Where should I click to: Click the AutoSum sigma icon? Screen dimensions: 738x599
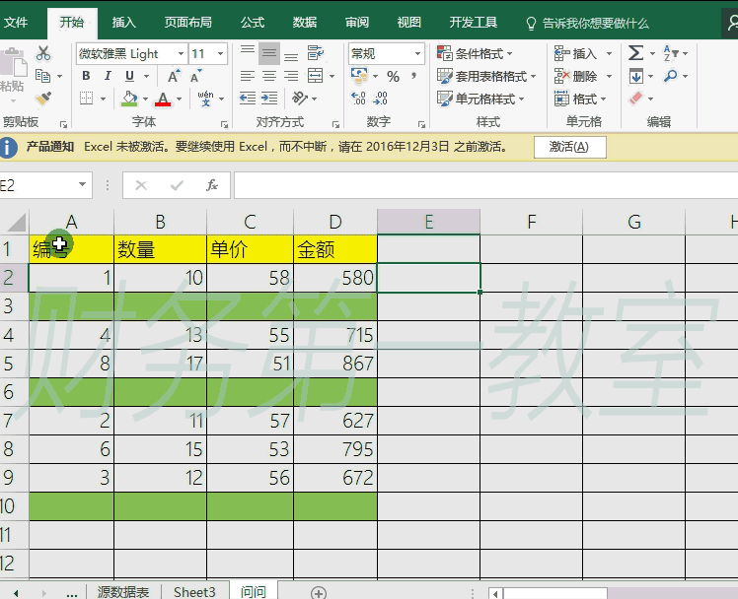coord(635,53)
